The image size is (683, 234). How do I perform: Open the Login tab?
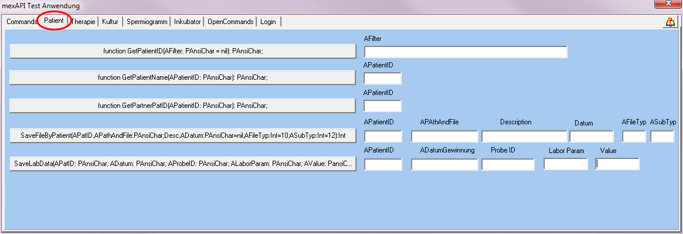click(x=269, y=22)
